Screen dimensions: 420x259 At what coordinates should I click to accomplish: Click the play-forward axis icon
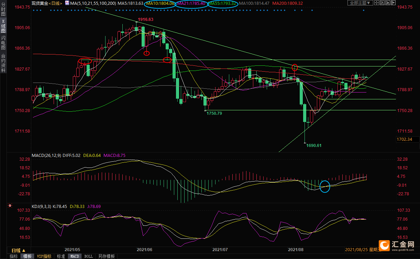(388, 3)
